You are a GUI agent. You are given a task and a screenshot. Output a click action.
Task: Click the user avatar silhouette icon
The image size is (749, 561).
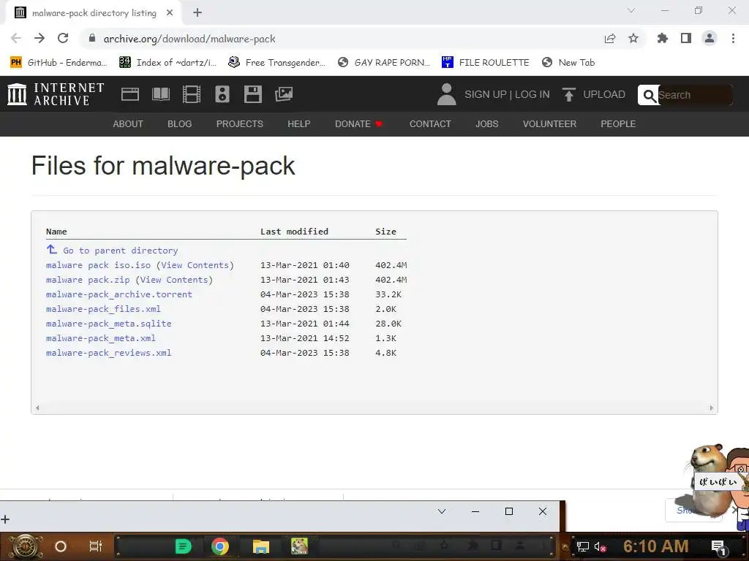tap(447, 94)
